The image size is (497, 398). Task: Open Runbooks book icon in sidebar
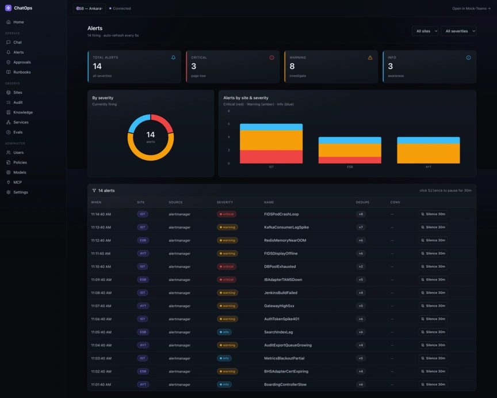(x=8, y=72)
